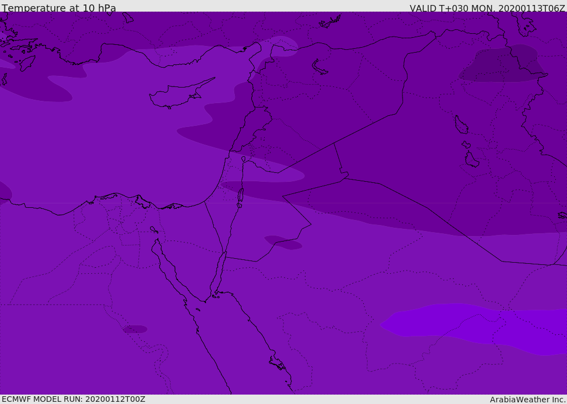Click the "Temperature at 10 hPa" title
This screenshot has width=567, height=404.
click(x=59, y=8)
